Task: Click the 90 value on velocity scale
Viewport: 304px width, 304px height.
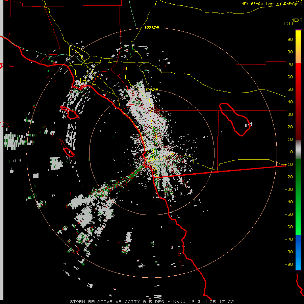Action: click(290, 40)
